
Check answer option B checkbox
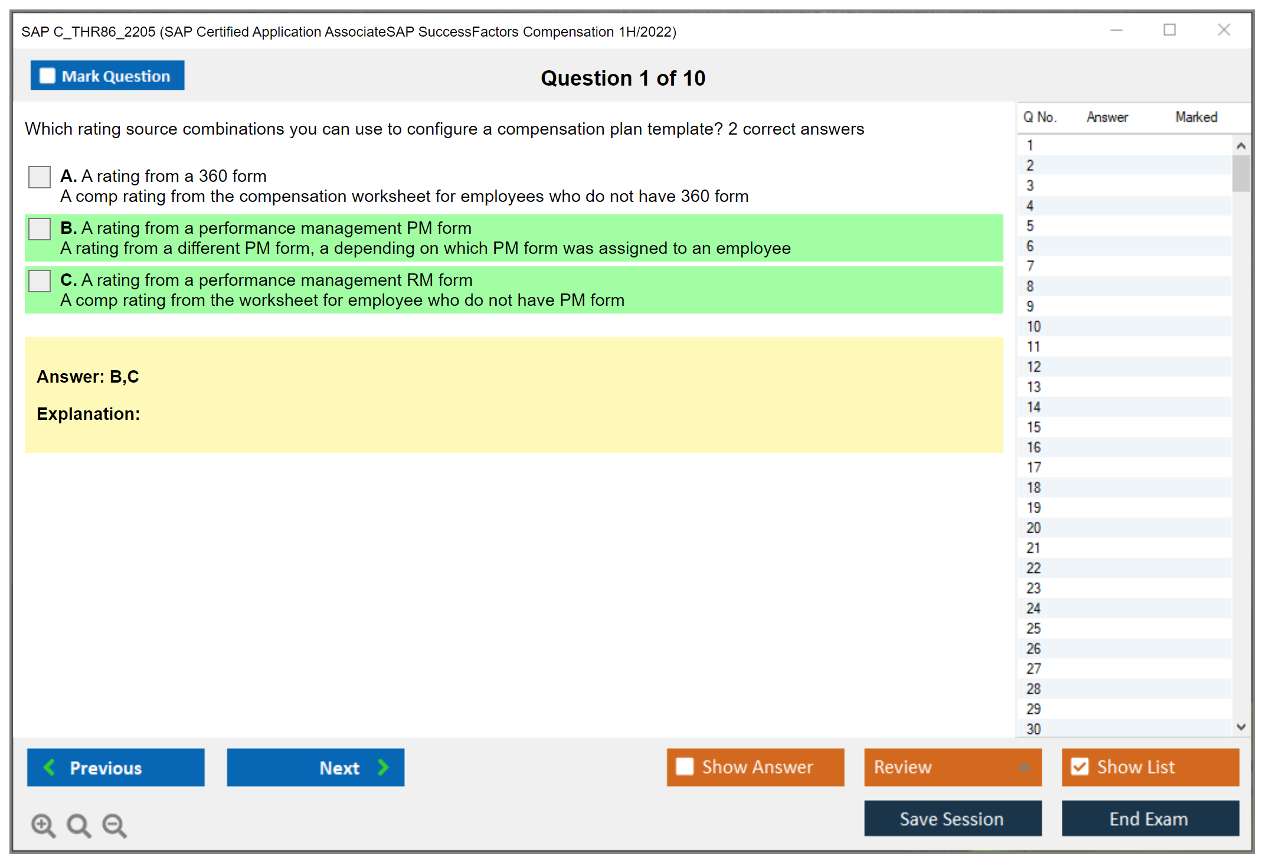click(x=40, y=229)
